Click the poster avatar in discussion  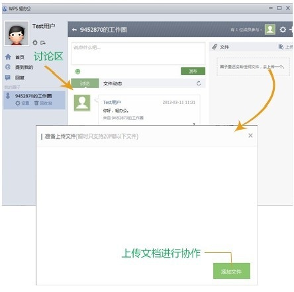(82, 103)
